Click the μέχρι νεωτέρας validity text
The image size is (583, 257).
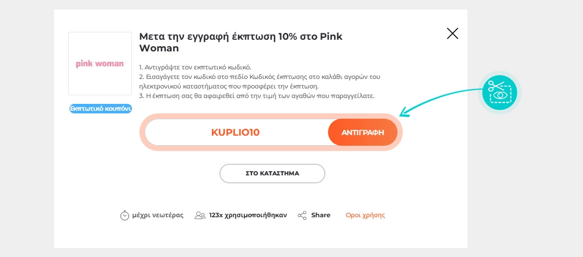[x=157, y=215]
